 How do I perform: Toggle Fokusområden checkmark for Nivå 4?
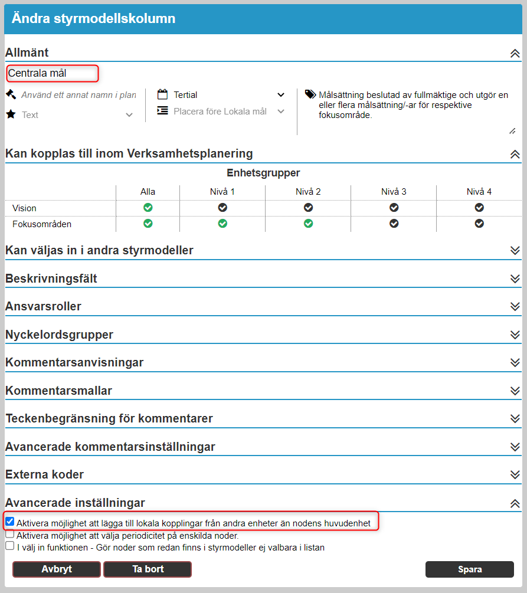(479, 224)
